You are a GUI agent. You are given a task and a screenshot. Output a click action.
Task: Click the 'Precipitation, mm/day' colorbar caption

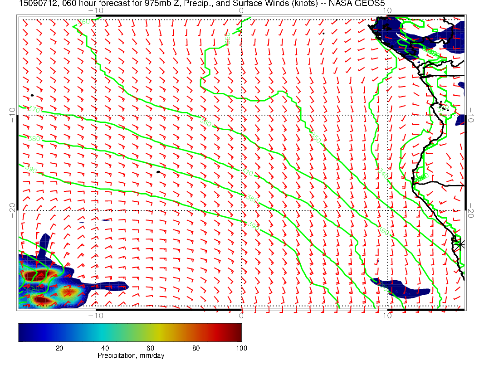coord(131,355)
